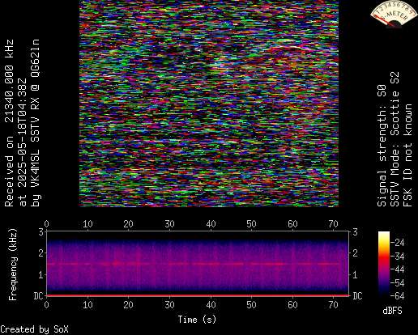Click the 'FSK ID not known' text

tap(408, 155)
